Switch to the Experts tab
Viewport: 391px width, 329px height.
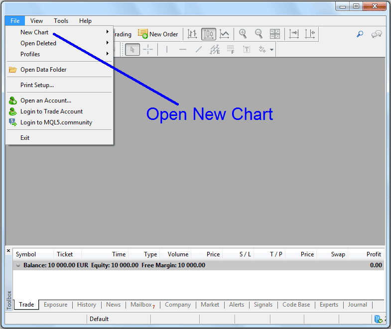point(329,305)
